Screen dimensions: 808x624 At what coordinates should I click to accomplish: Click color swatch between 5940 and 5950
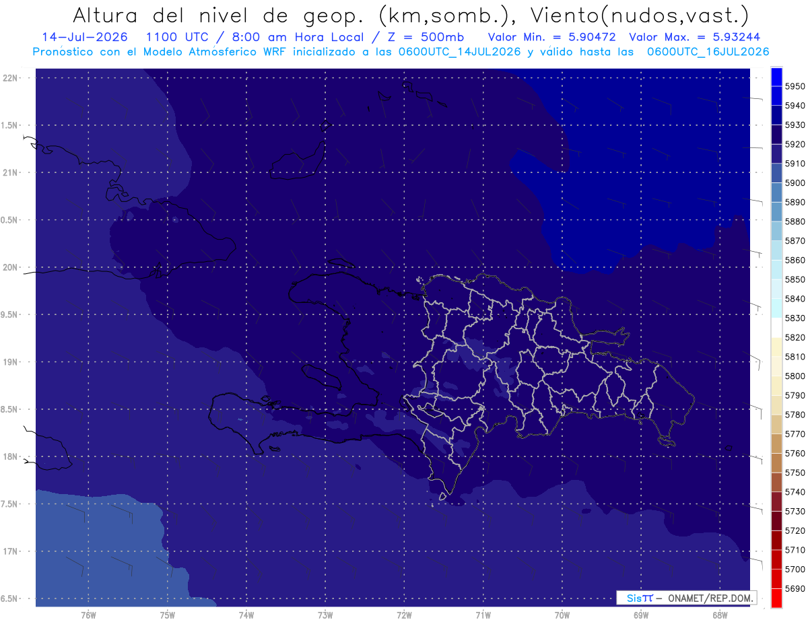tap(776, 96)
